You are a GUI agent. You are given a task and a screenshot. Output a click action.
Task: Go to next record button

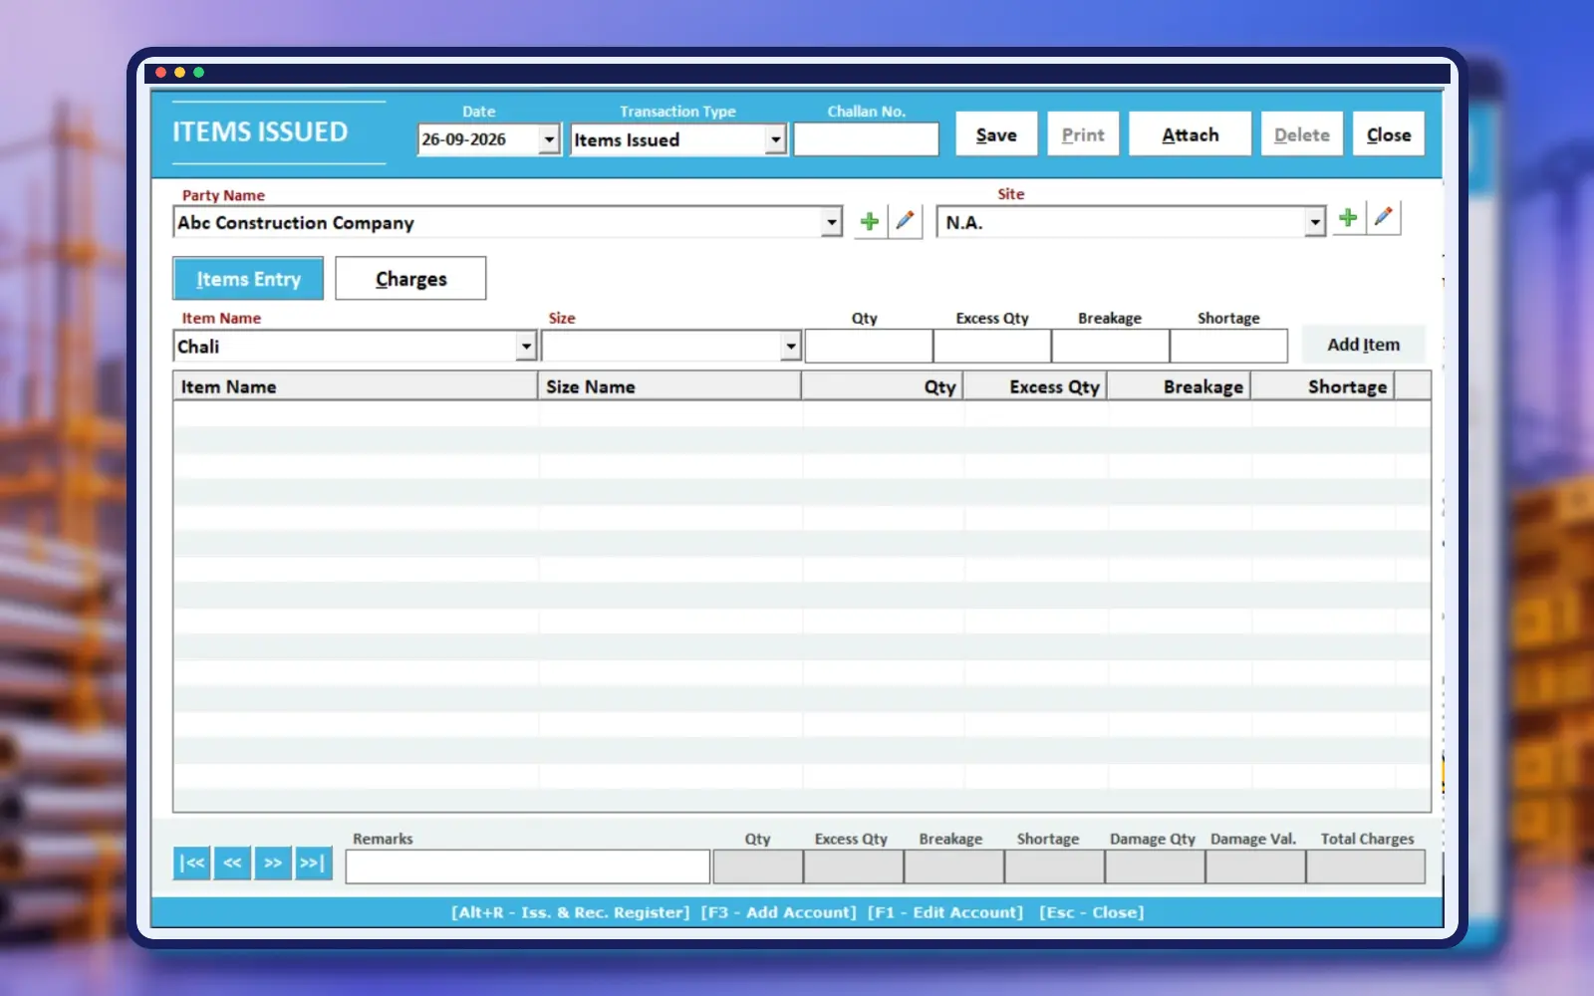tap(273, 863)
